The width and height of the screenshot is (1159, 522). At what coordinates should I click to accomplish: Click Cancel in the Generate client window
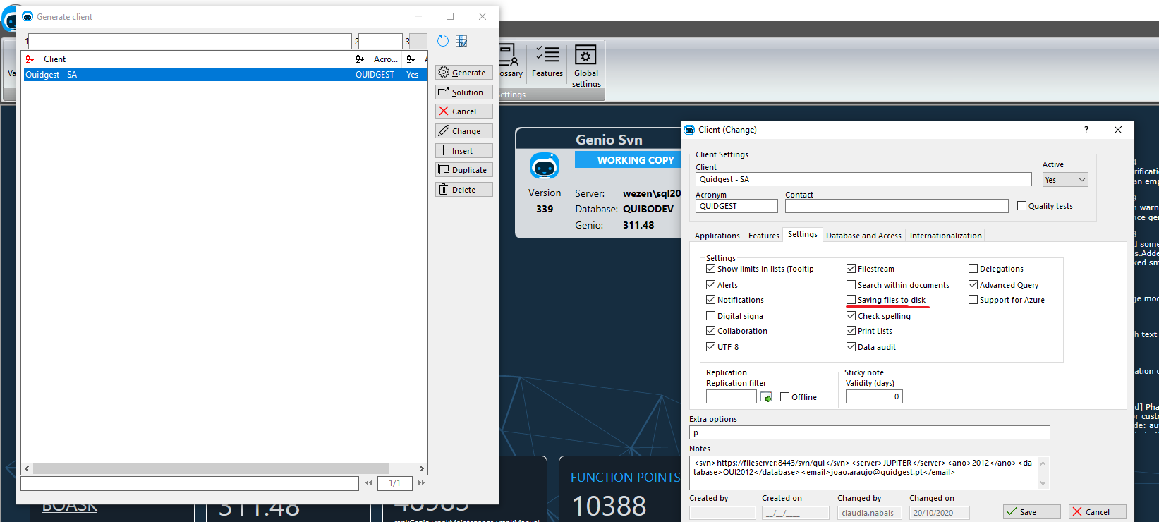click(x=464, y=111)
